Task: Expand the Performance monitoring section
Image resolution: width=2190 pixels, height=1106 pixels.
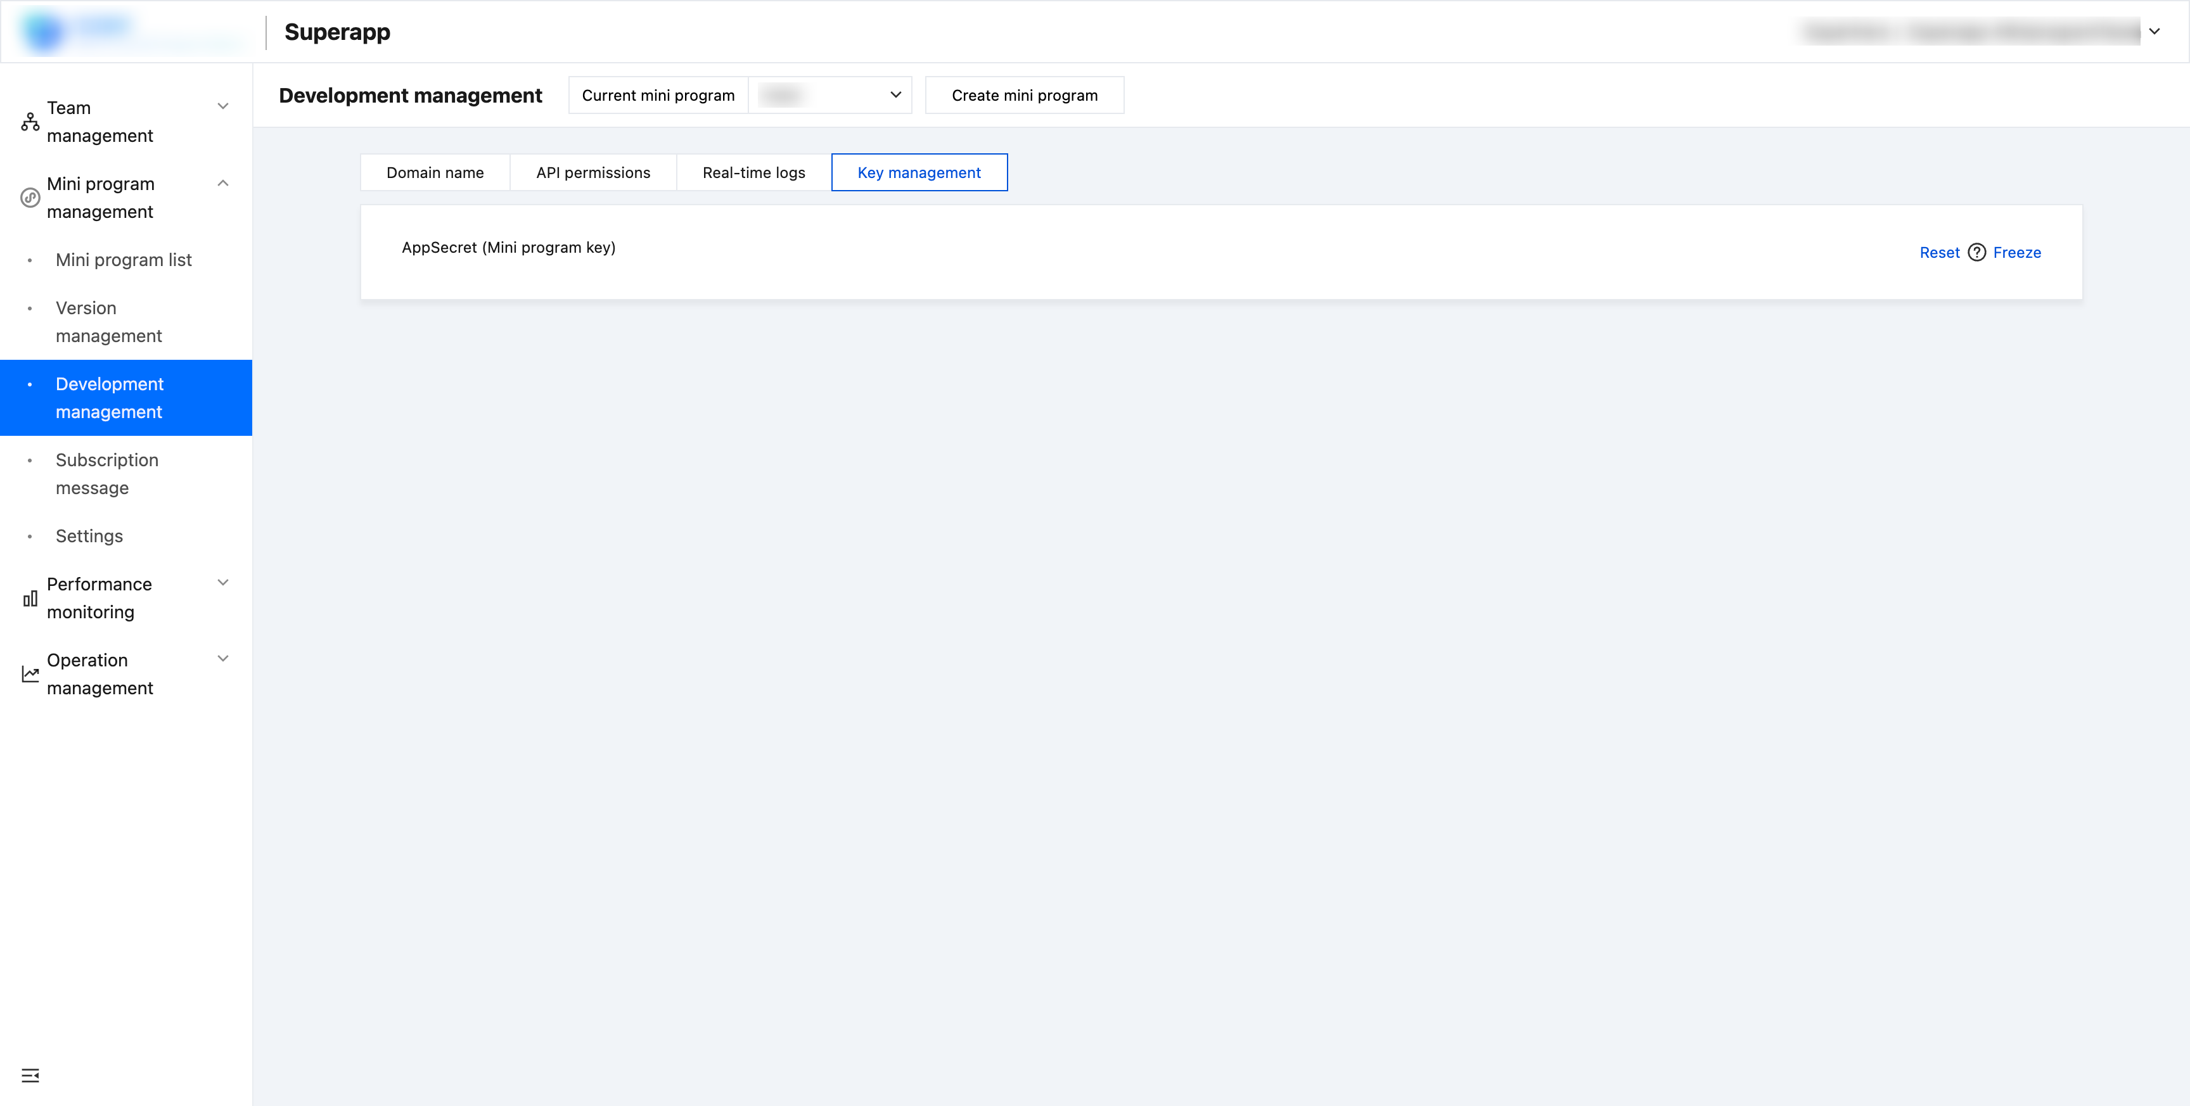Action: tap(223, 583)
